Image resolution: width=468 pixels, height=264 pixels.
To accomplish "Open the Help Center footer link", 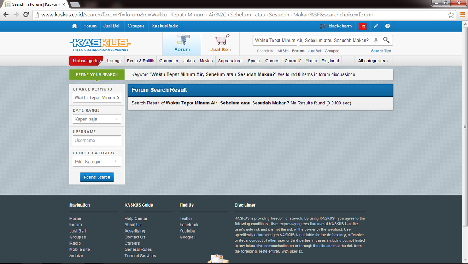I will pos(136,219).
